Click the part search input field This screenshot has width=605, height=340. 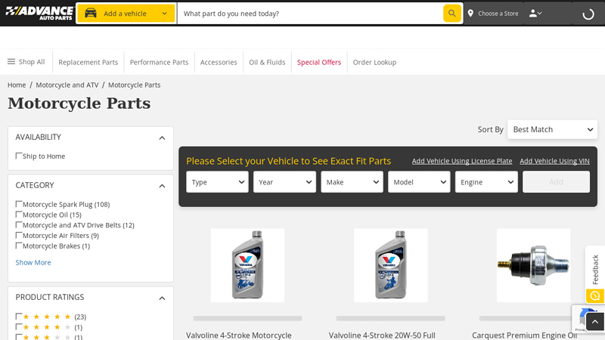click(310, 14)
